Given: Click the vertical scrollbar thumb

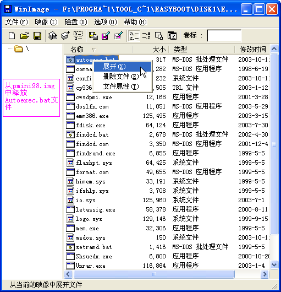Looking at the screenshot, I should [x=274, y=144].
